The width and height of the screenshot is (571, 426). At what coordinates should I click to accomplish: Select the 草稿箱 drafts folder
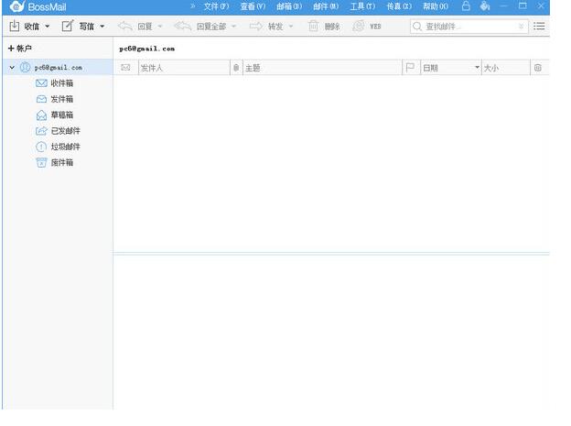pyautogui.click(x=61, y=115)
